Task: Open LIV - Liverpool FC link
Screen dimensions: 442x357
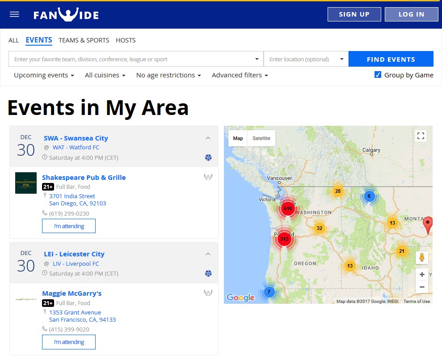Action: [x=76, y=263]
